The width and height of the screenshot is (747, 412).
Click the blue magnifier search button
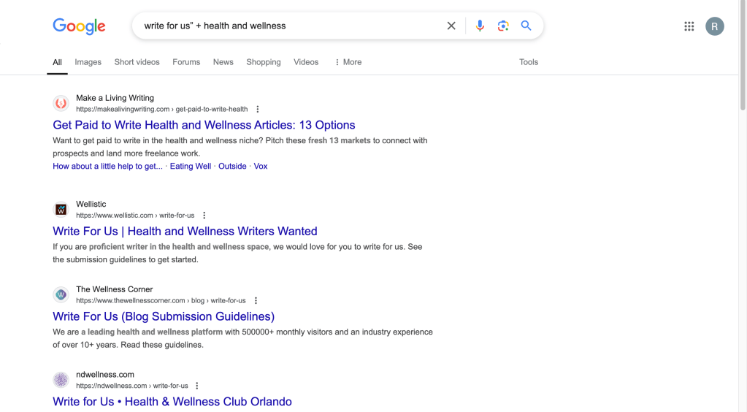pos(526,26)
